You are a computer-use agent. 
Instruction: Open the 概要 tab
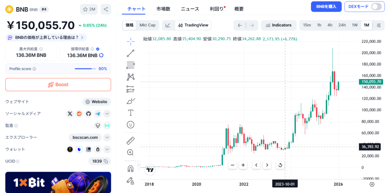click(x=239, y=9)
